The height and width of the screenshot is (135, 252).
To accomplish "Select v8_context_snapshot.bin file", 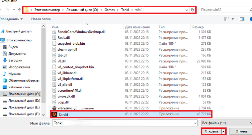I will (76, 67).
